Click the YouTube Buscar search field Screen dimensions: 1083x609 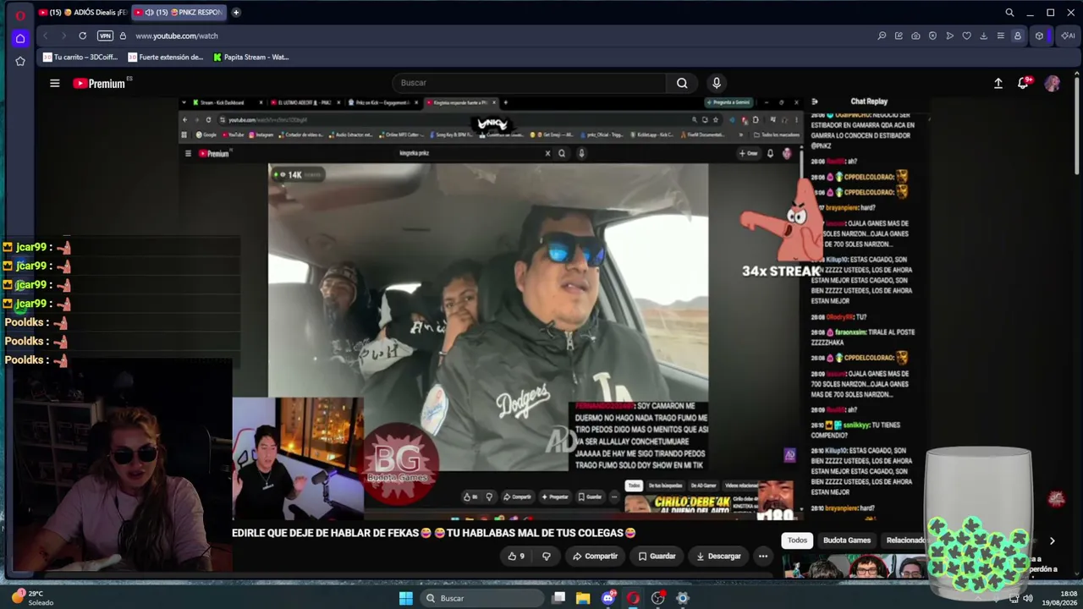tap(529, 83)
